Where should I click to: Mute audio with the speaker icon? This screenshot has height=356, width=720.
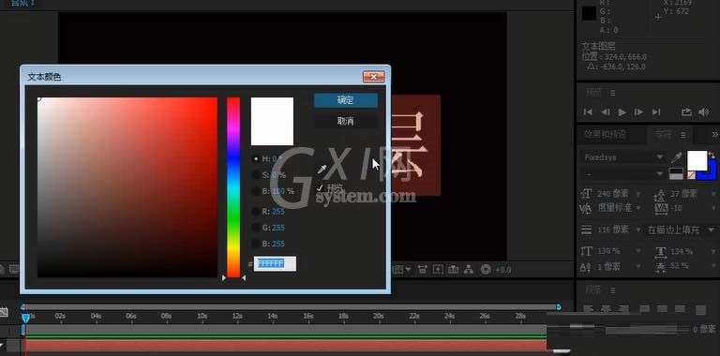[x=703, y=111]
